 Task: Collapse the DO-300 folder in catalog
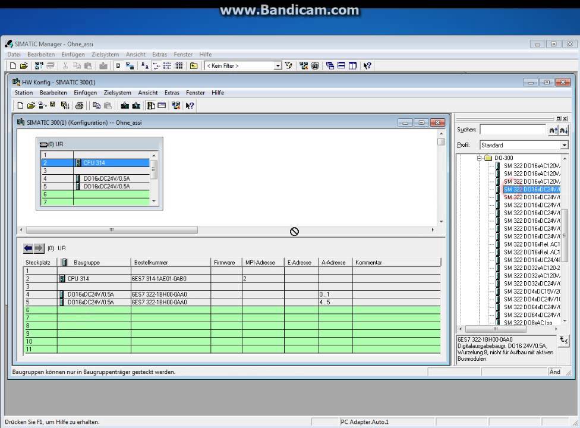(x=480, y=158)
